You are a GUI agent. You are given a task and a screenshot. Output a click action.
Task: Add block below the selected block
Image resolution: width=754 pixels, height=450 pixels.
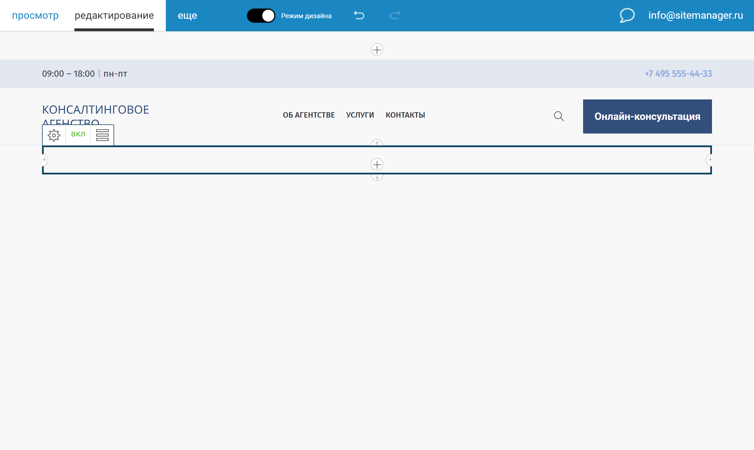click(377, 178)
